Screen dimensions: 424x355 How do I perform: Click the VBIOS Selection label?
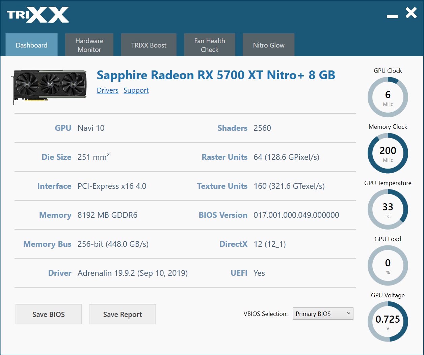(266, 314)
